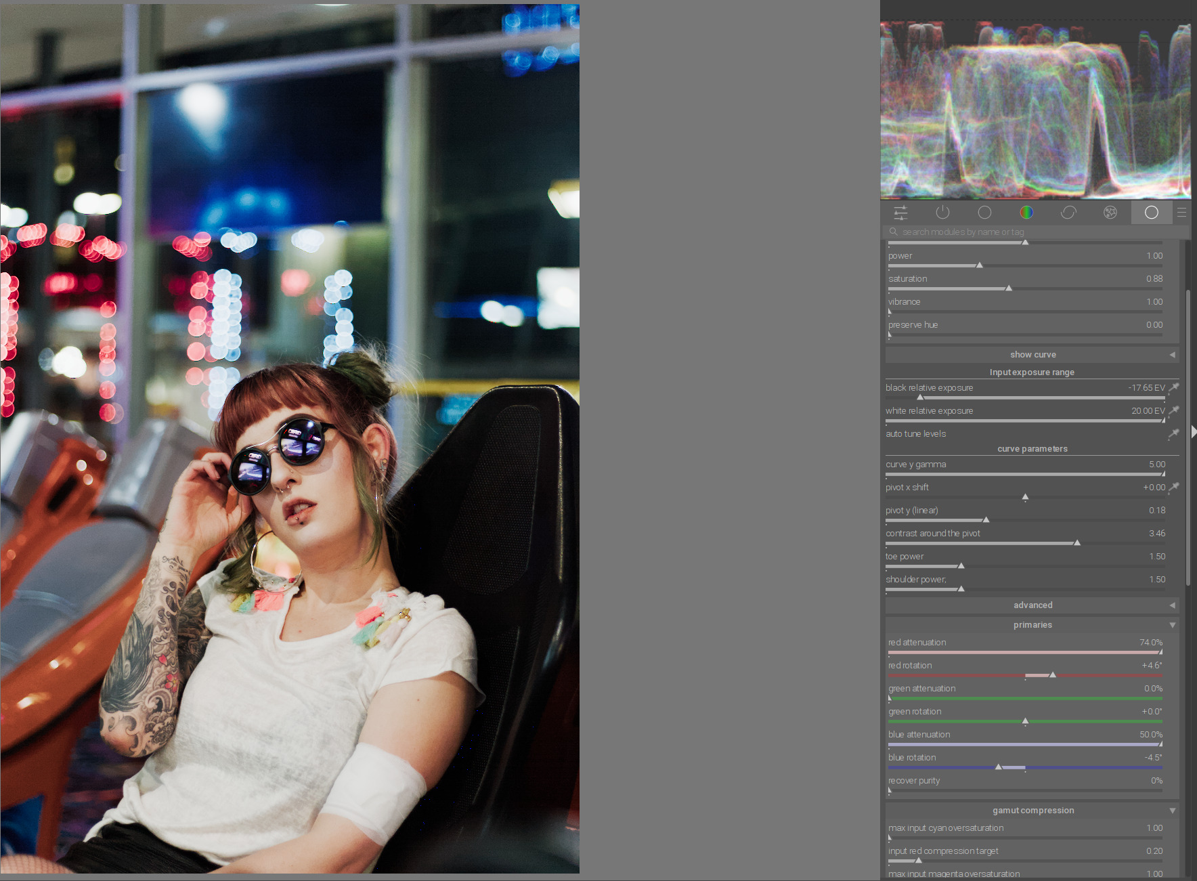Show active modules via power icon
This screenshot has width=1197, height=881.
[942, 213]
